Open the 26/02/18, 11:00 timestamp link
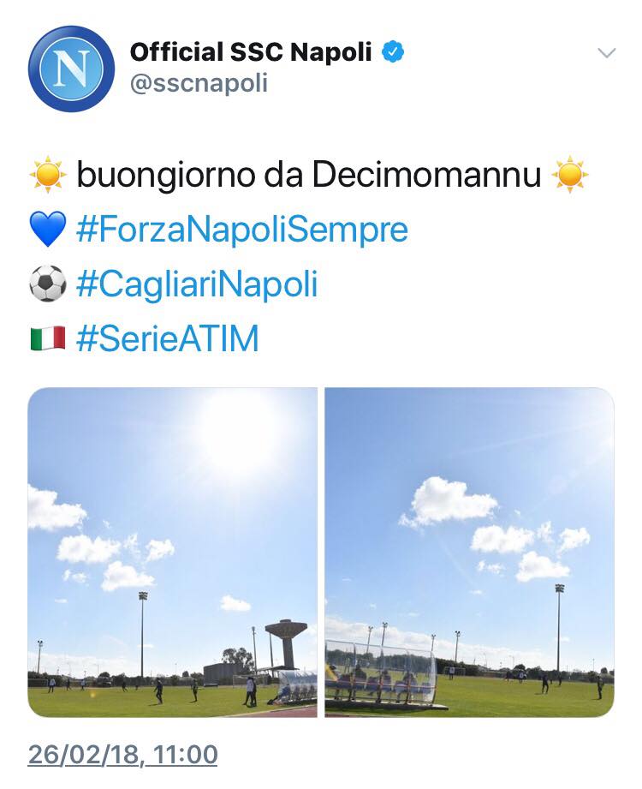Viewport: 642px width, 789px height. 122,754
